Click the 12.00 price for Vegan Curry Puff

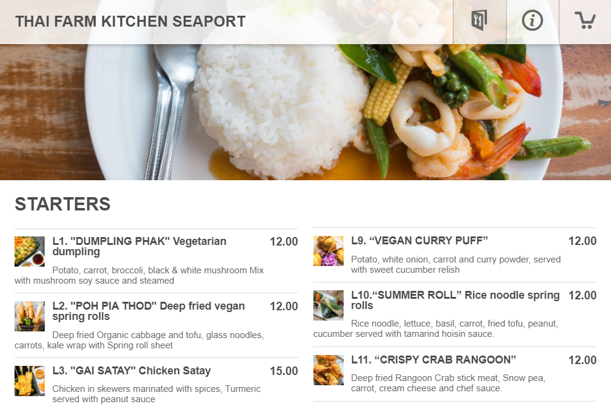pyautogui.click(x=583, y=241)
